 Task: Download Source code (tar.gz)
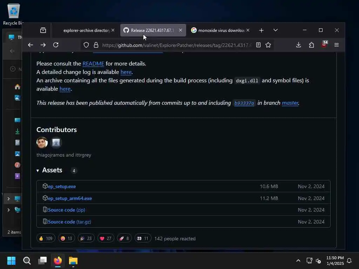click(69, 222)
